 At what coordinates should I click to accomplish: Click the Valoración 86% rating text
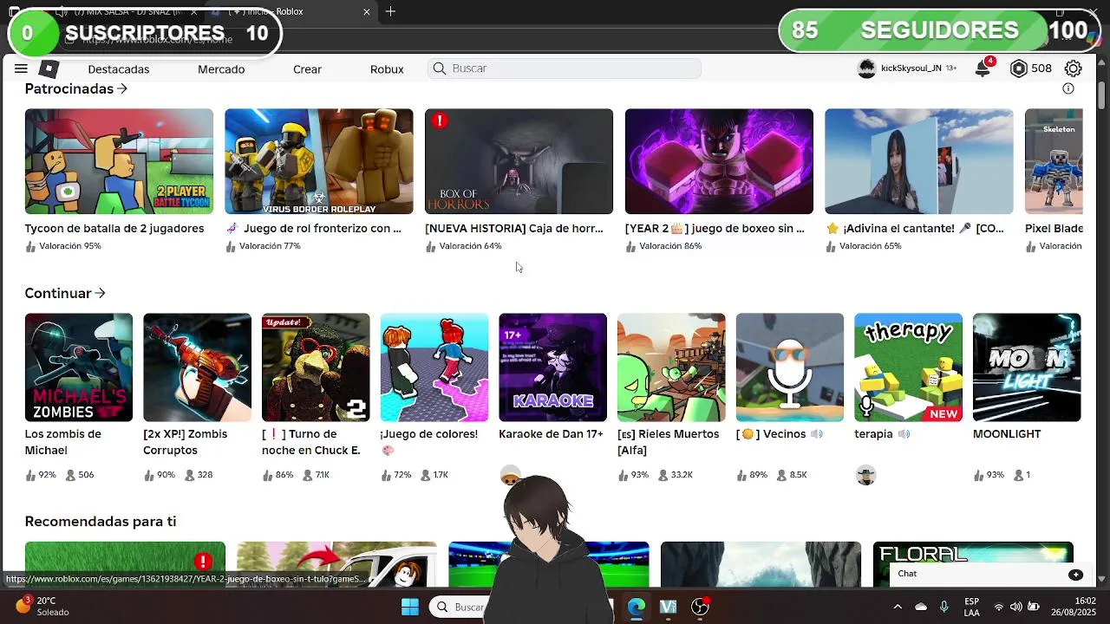670,246
